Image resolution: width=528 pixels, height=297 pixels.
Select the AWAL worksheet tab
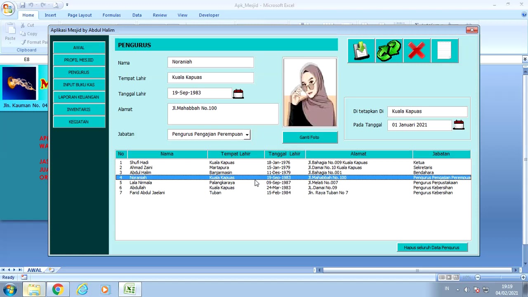(35, 270)
